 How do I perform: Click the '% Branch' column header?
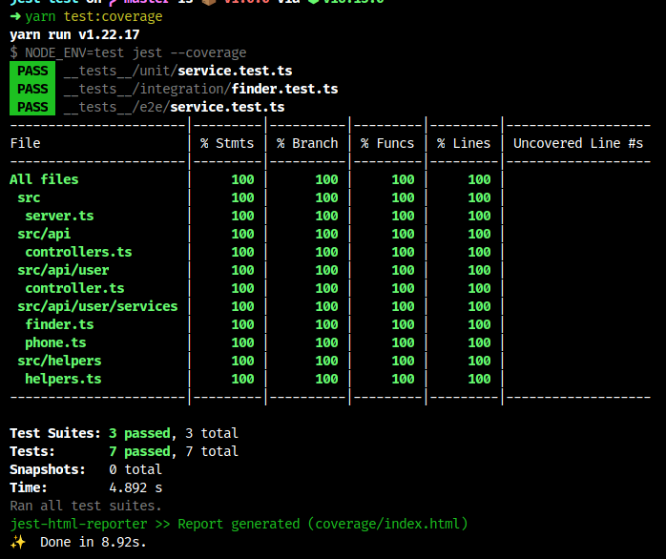(x=307, y=143)
